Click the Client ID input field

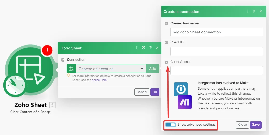click(217, 51)
